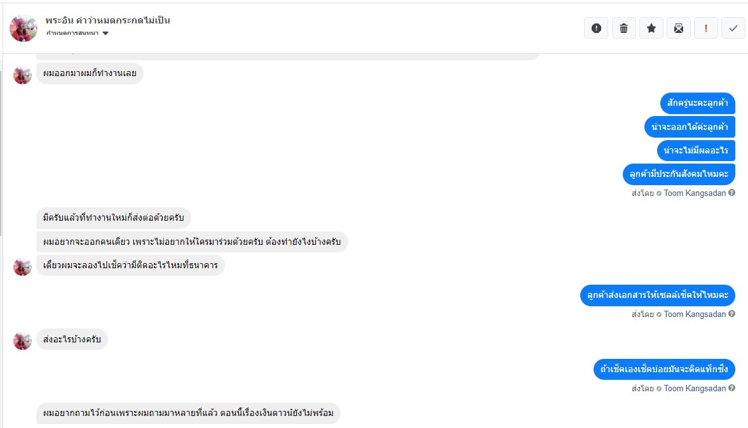Delete conversation using trash can icon
The width and height of the screenshot is (748, 428).
tap(624, 28)
